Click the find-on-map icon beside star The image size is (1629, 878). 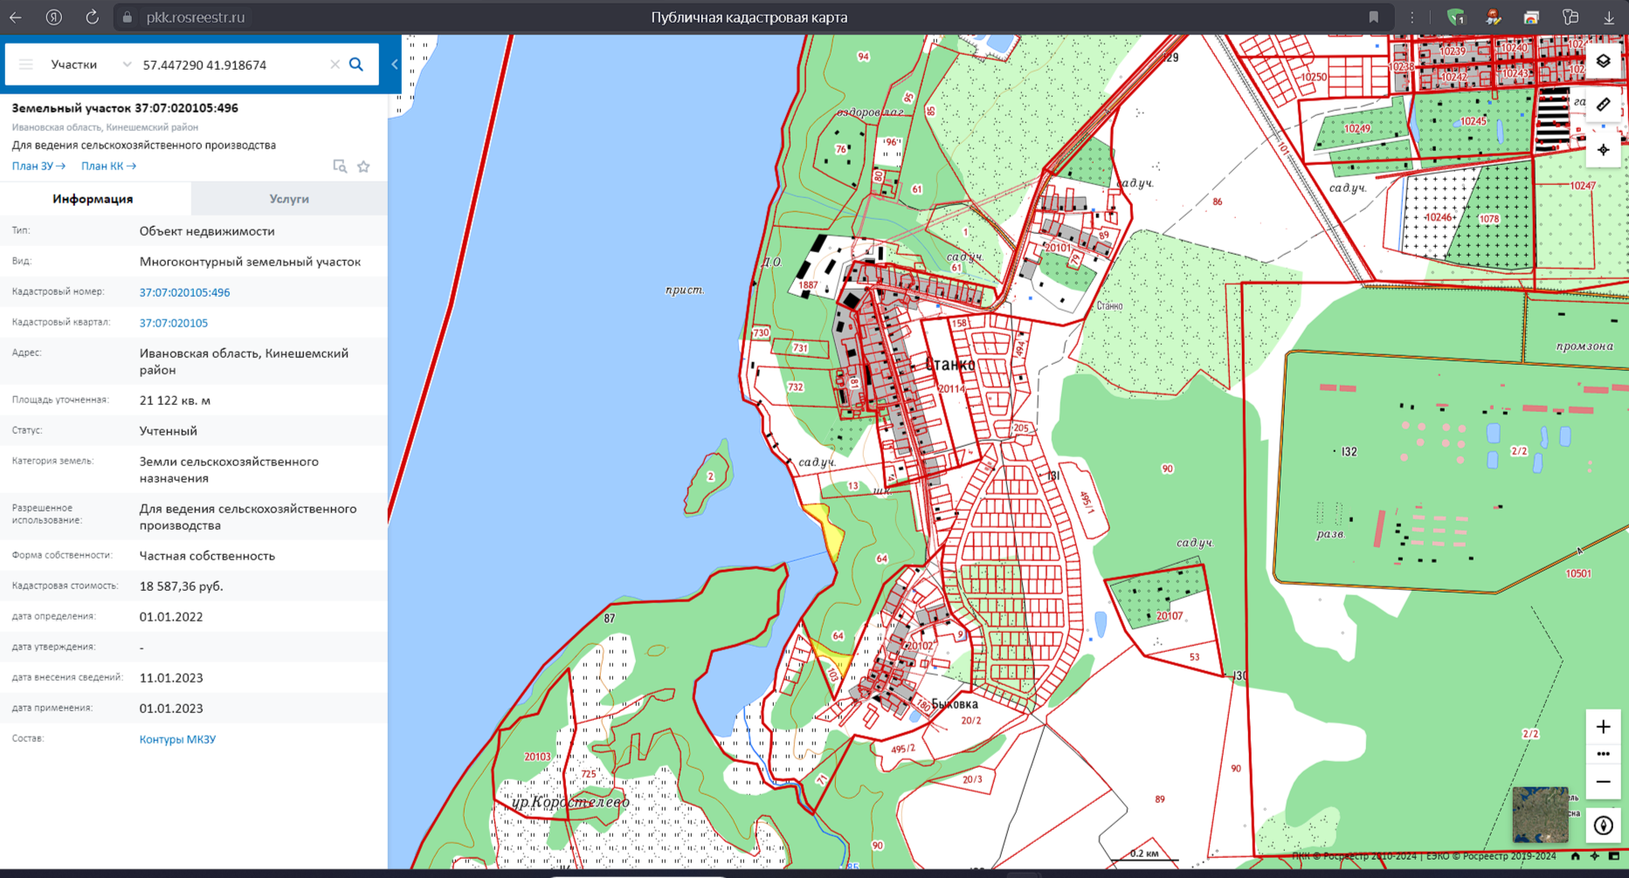pyautogui.click(x=340, y=167)
